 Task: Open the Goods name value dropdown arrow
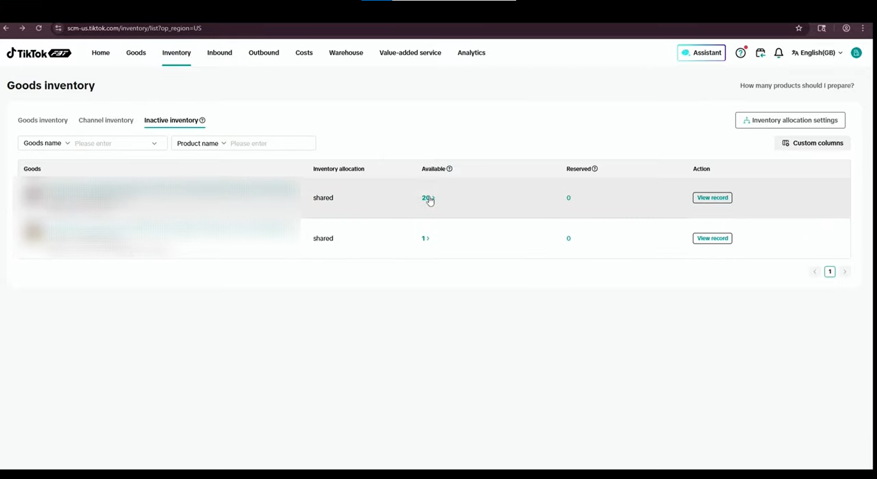point(154,144)
